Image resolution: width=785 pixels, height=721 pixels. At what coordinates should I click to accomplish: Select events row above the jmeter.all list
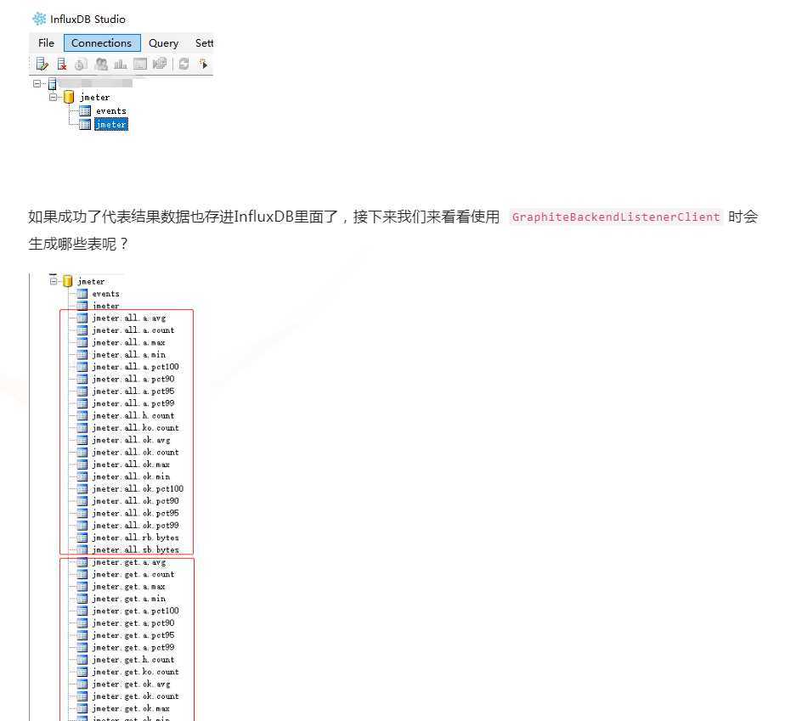coord(105,294)
